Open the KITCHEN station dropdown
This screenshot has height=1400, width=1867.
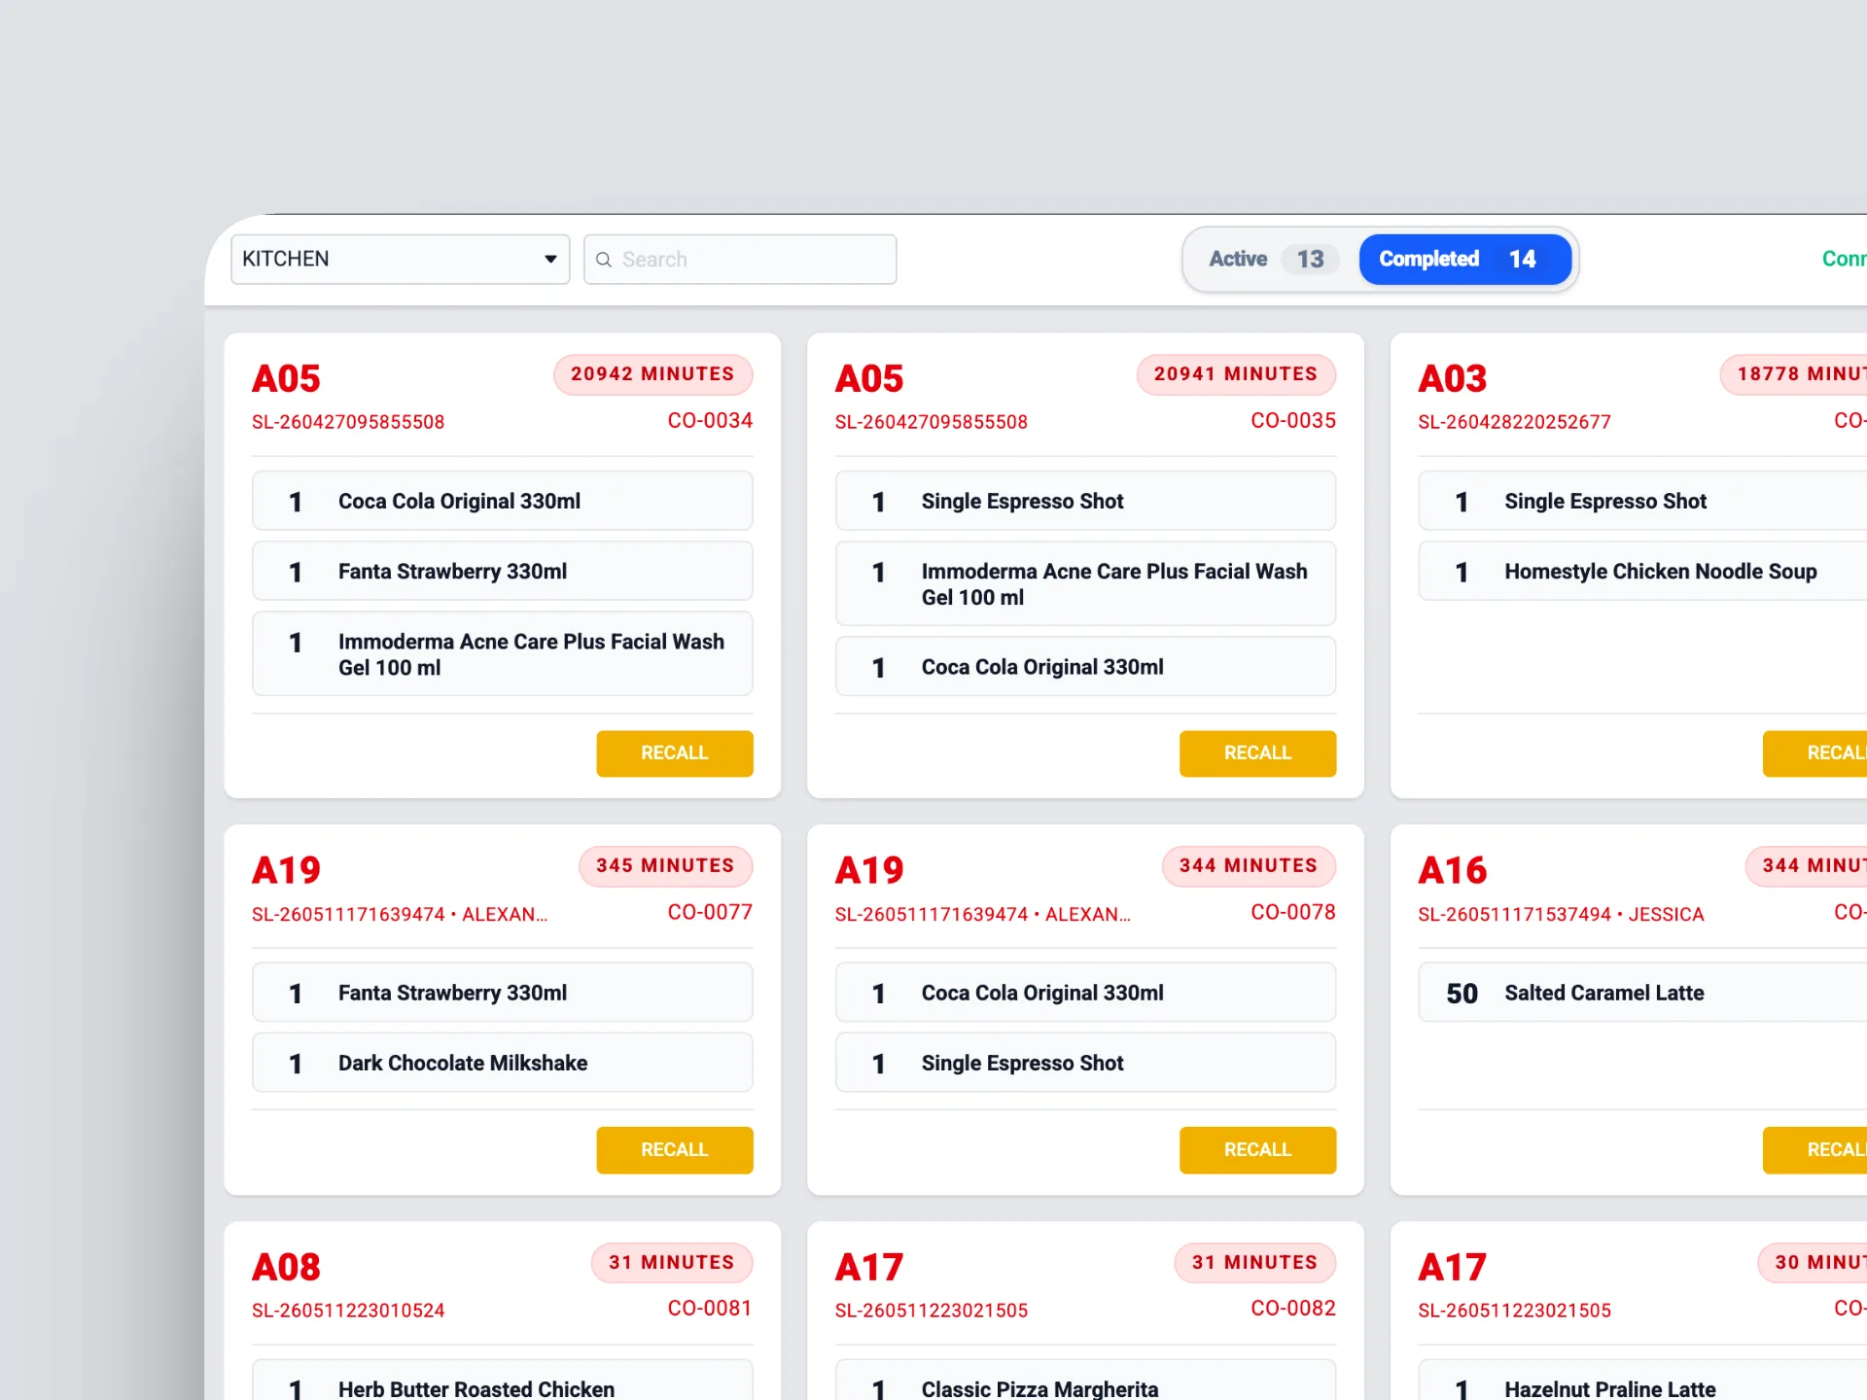(400, 259)
